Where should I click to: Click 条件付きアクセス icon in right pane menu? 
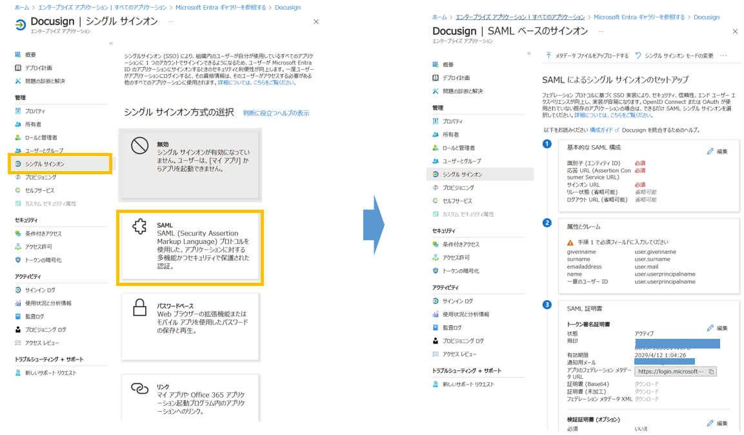coord(436,245)
